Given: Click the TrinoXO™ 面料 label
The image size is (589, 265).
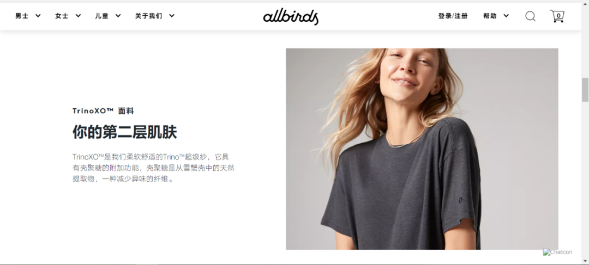Looking at the screenshot, I should [103, 111].
